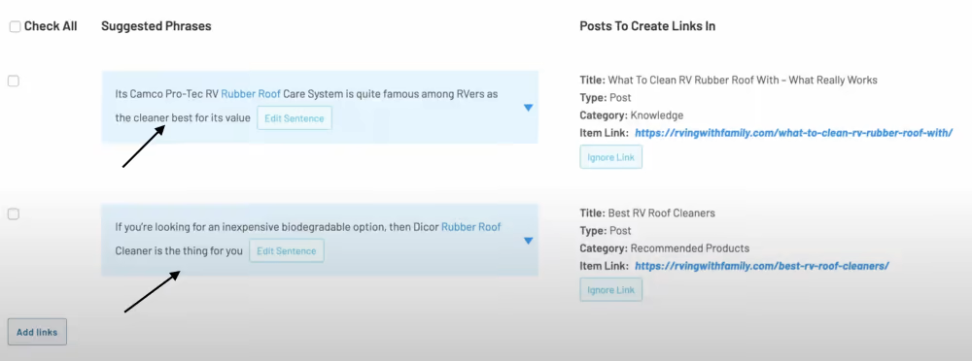Click Edit Sentence for the Camco Pro-Tec phrase
The height and width of the screenshot is (361, 972).
point(295,118)
